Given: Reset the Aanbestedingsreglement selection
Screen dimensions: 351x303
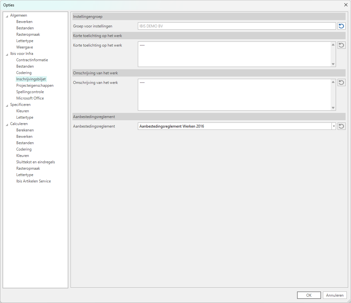Looking at the screenshot, I should 341,126.
